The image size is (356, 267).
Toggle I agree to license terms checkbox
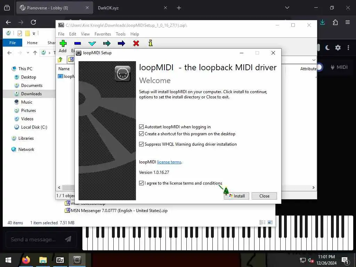click(x=141, y=183)
